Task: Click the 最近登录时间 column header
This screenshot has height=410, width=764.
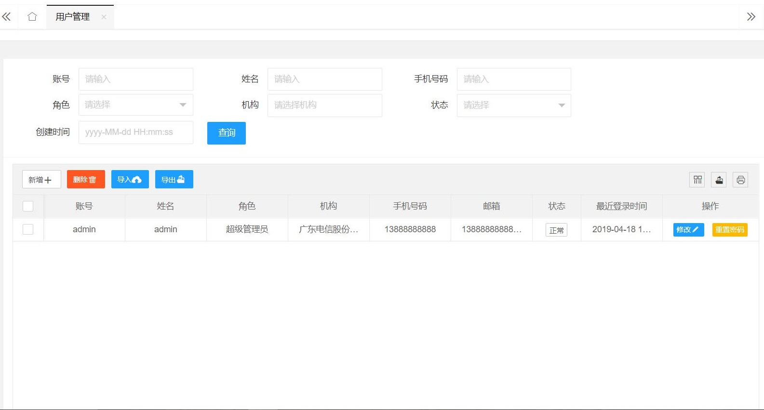Action: tap(622, 206)
